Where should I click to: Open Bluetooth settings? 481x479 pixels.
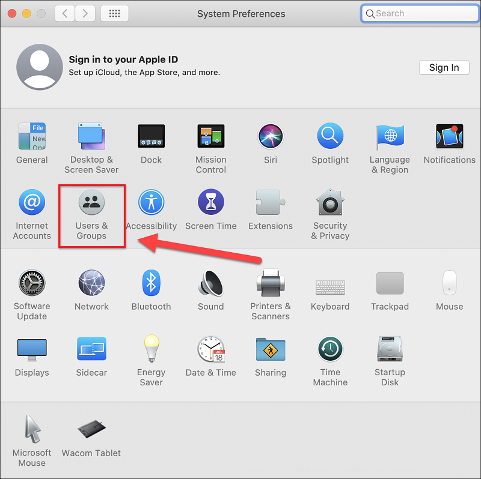tap(151, 283)
